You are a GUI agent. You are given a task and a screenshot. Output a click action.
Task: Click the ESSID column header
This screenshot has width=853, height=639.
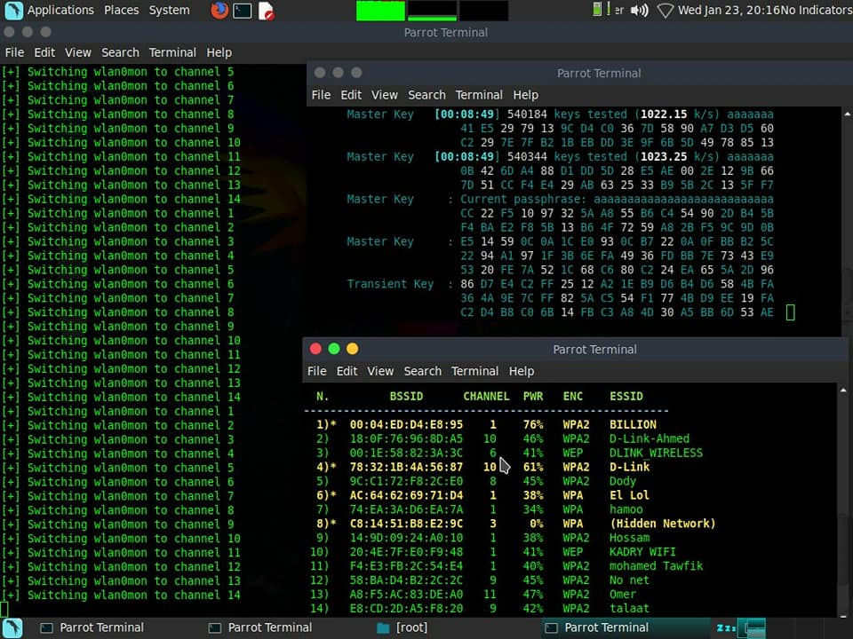point(626,396)
